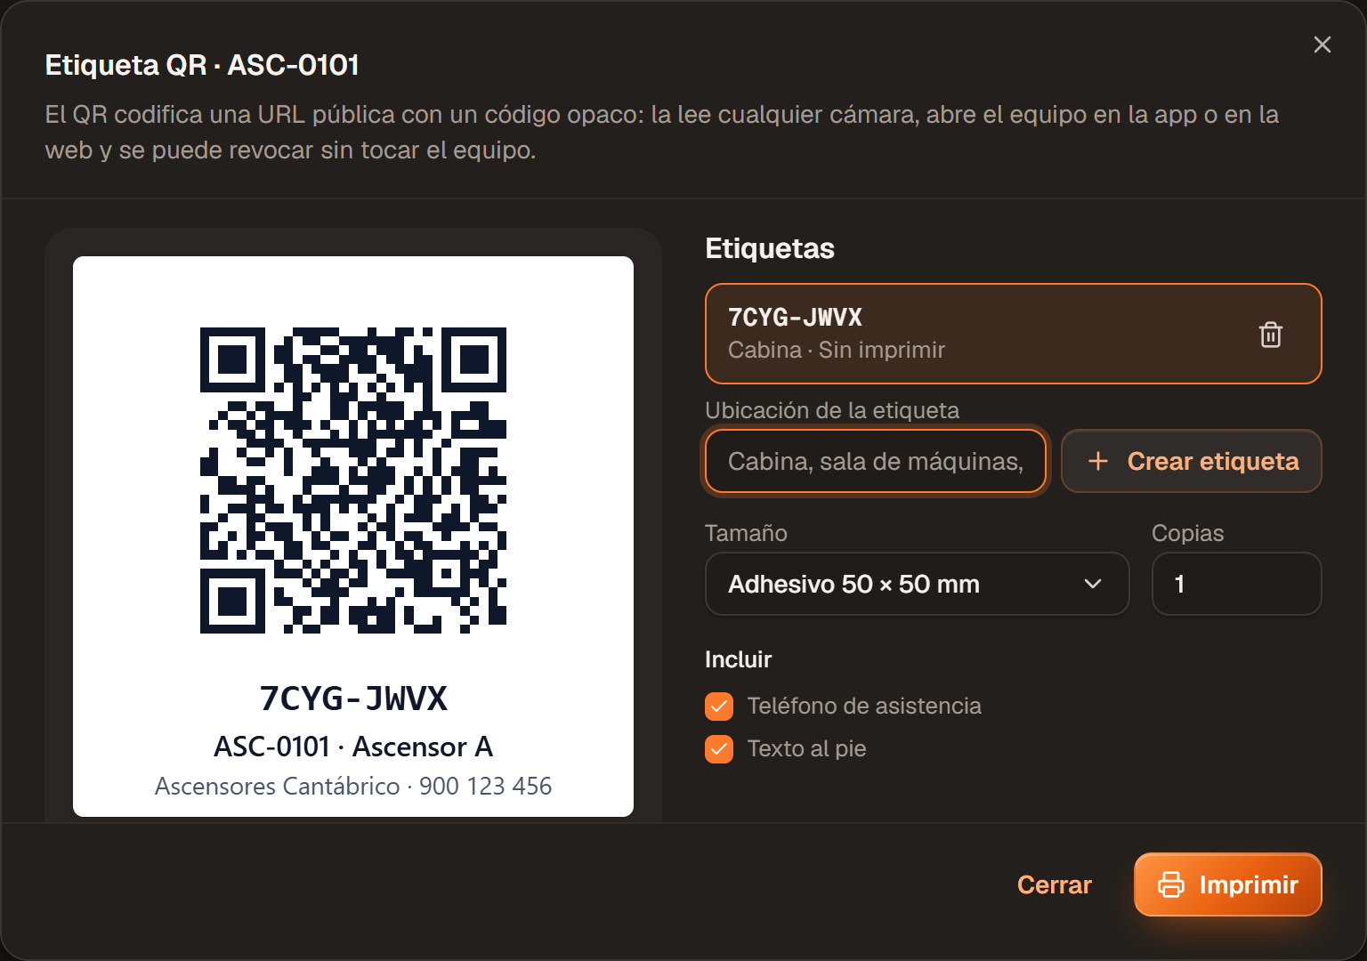Click the plus icon beside Crear etiqueta
The height and width of the screenshot is (961, 1367).
(x=1098, y=461)
